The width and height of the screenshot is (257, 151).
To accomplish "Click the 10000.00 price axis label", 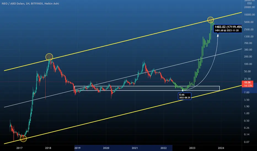I will 250,15.
